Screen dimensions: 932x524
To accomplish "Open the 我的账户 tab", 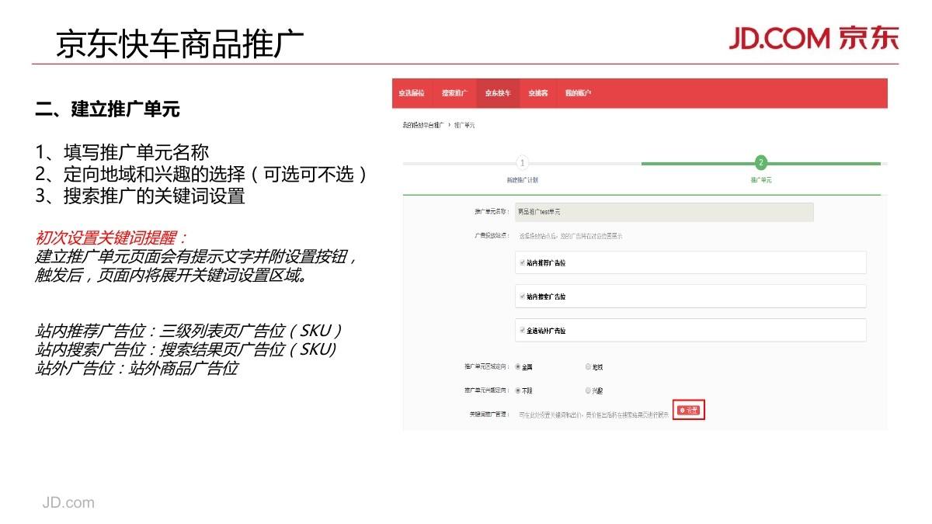I will 578,93.
